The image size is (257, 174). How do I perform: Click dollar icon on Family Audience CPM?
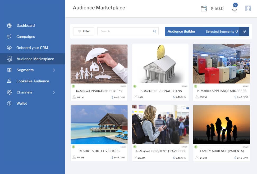coord(235,158)
